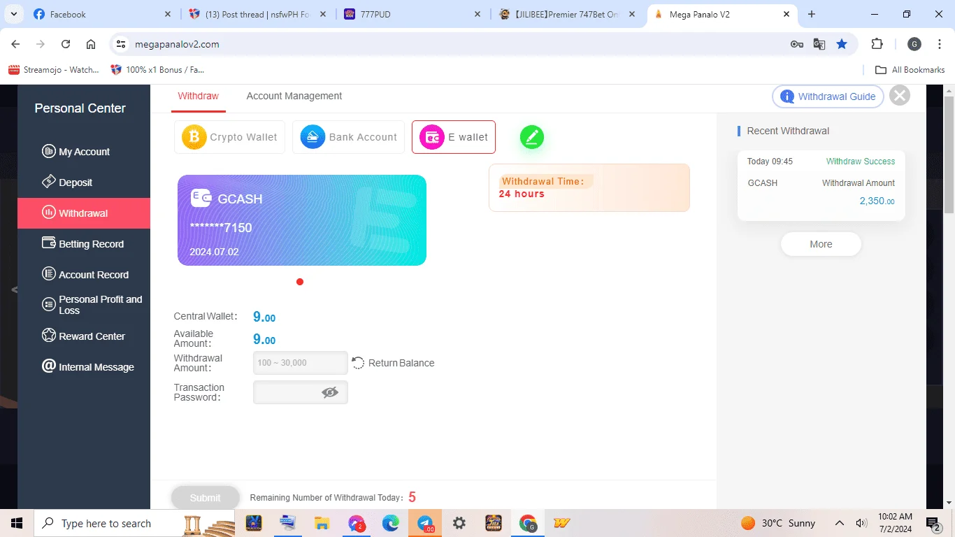955x537 pixels.
Task: Click the browser Home icon
Action: click(x=91, y=44)
